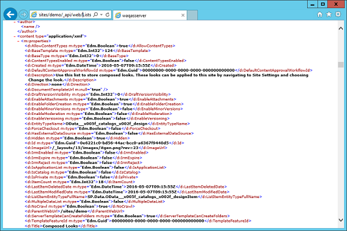This screenshot has width=347, height=231.
Task: Click the ItemCount value 18
Action: pos(101,182)
